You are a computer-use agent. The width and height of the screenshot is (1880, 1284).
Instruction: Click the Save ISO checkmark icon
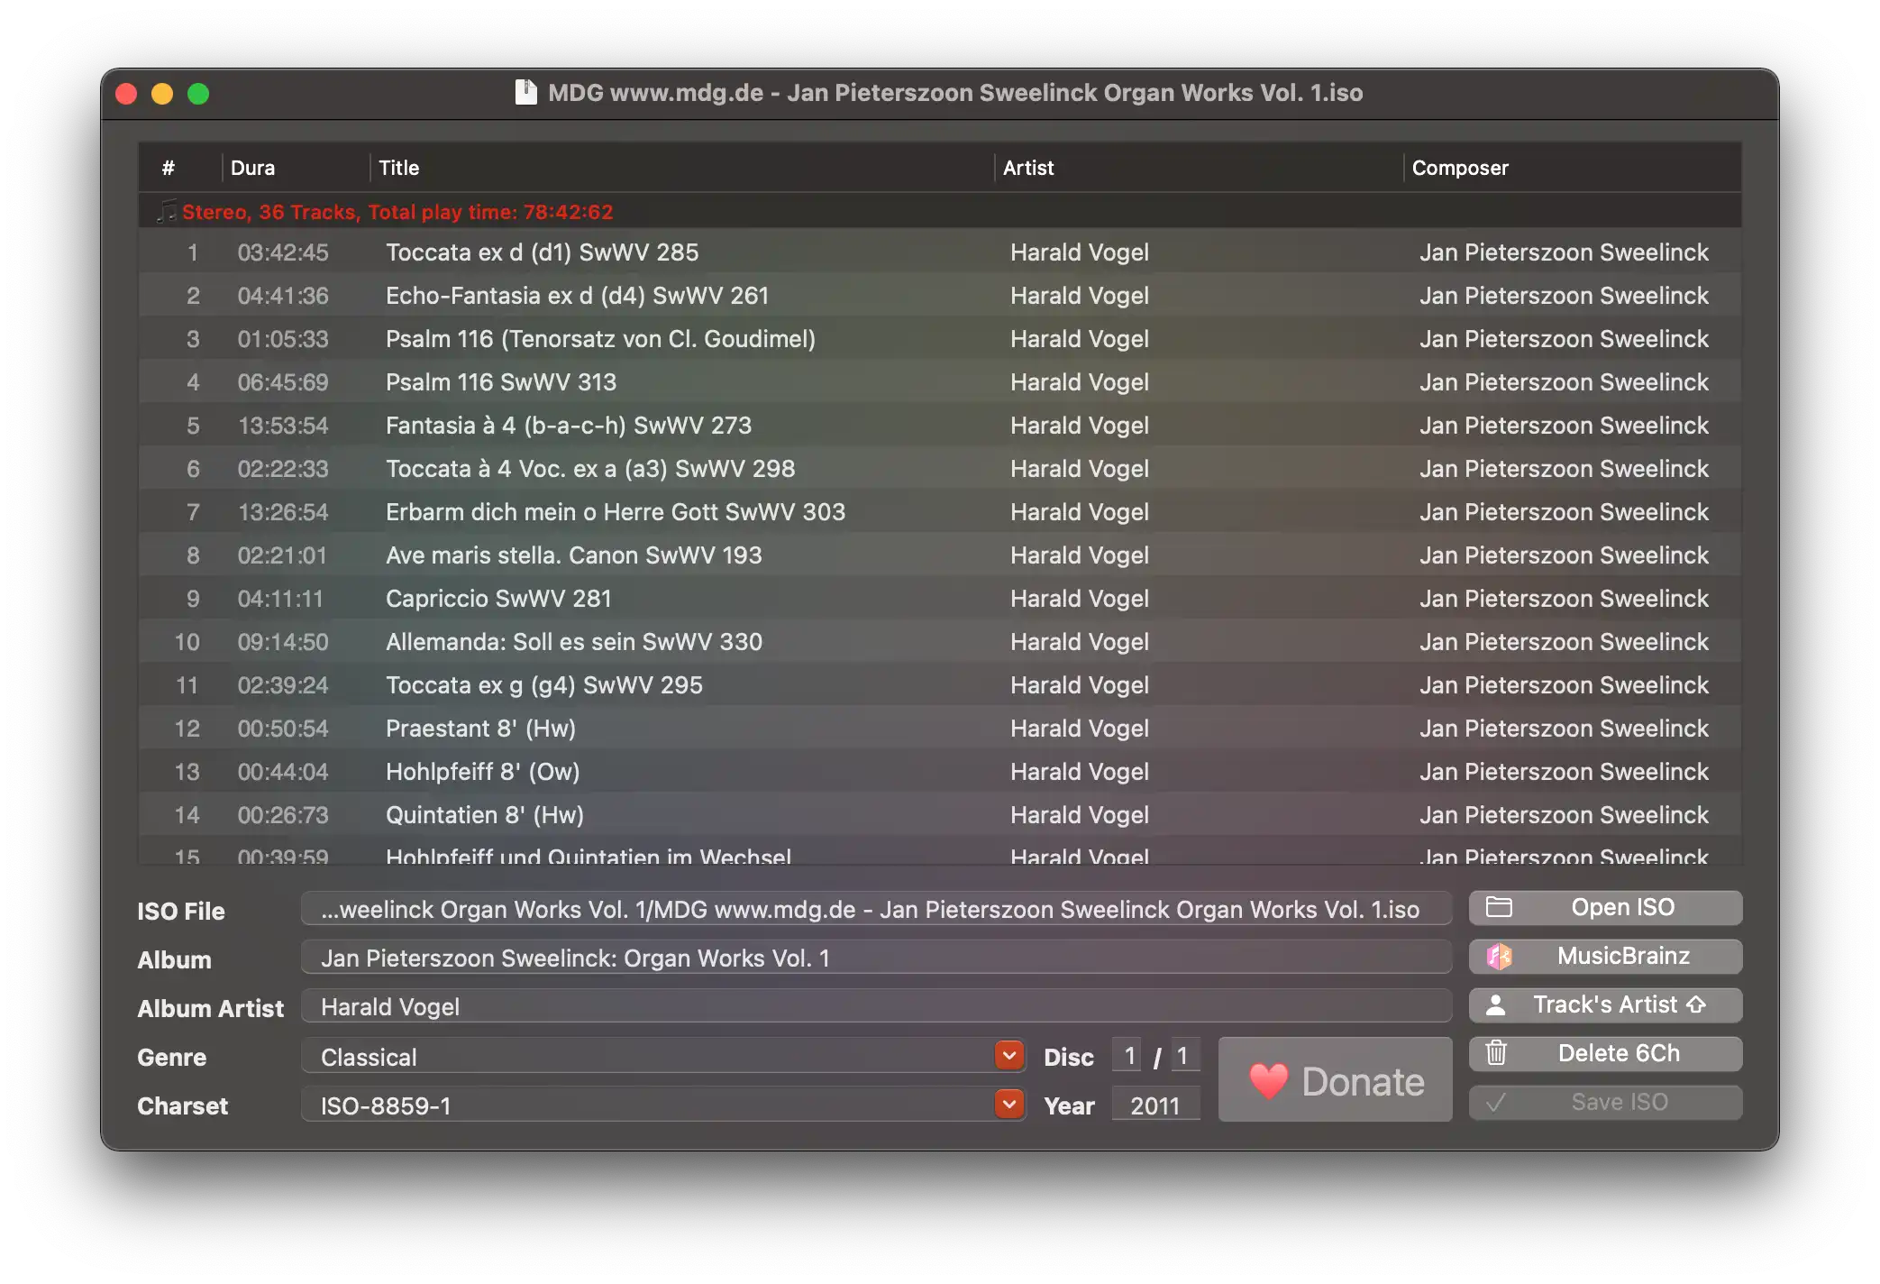pyautogui.click(x=1494, y=1101)
